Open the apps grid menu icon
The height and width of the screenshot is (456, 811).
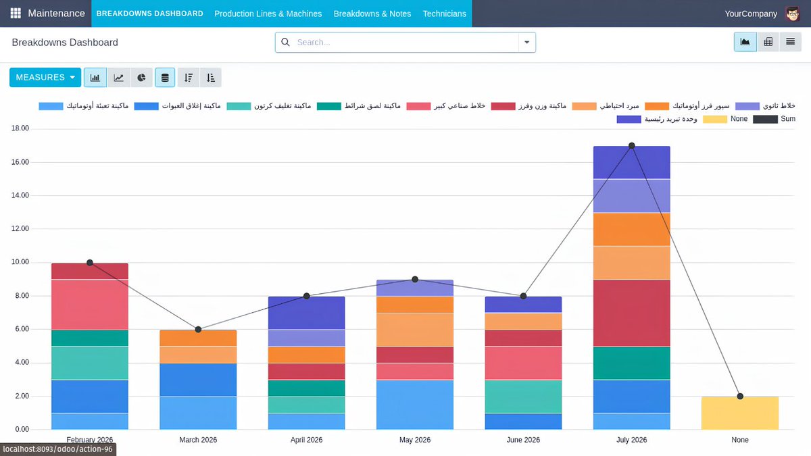coord(16,14)
